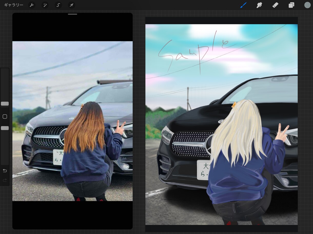Open the active color circle

click(x=307, y=5)
